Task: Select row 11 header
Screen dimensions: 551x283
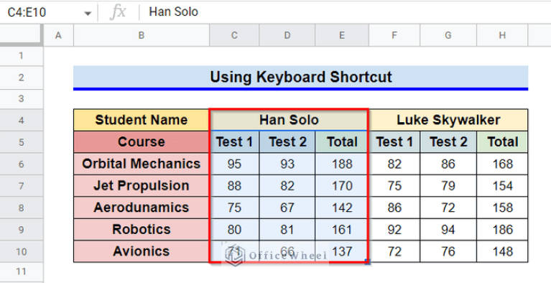Action: coord(22,272)
